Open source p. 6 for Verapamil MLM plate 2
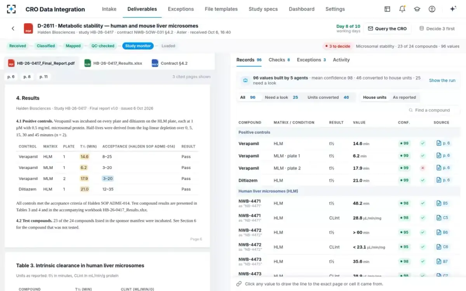 pyautogui.click(x=443, y=168)
